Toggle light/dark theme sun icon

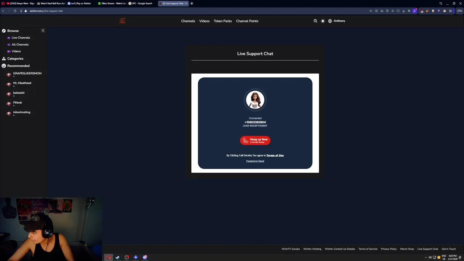(x=323, y=21)
